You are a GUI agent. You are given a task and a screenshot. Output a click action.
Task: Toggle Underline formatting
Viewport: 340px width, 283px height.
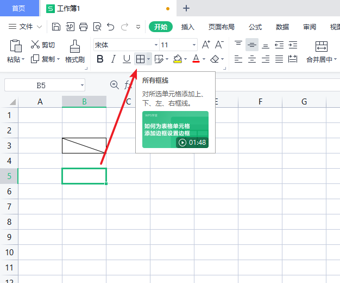(127, 59)
